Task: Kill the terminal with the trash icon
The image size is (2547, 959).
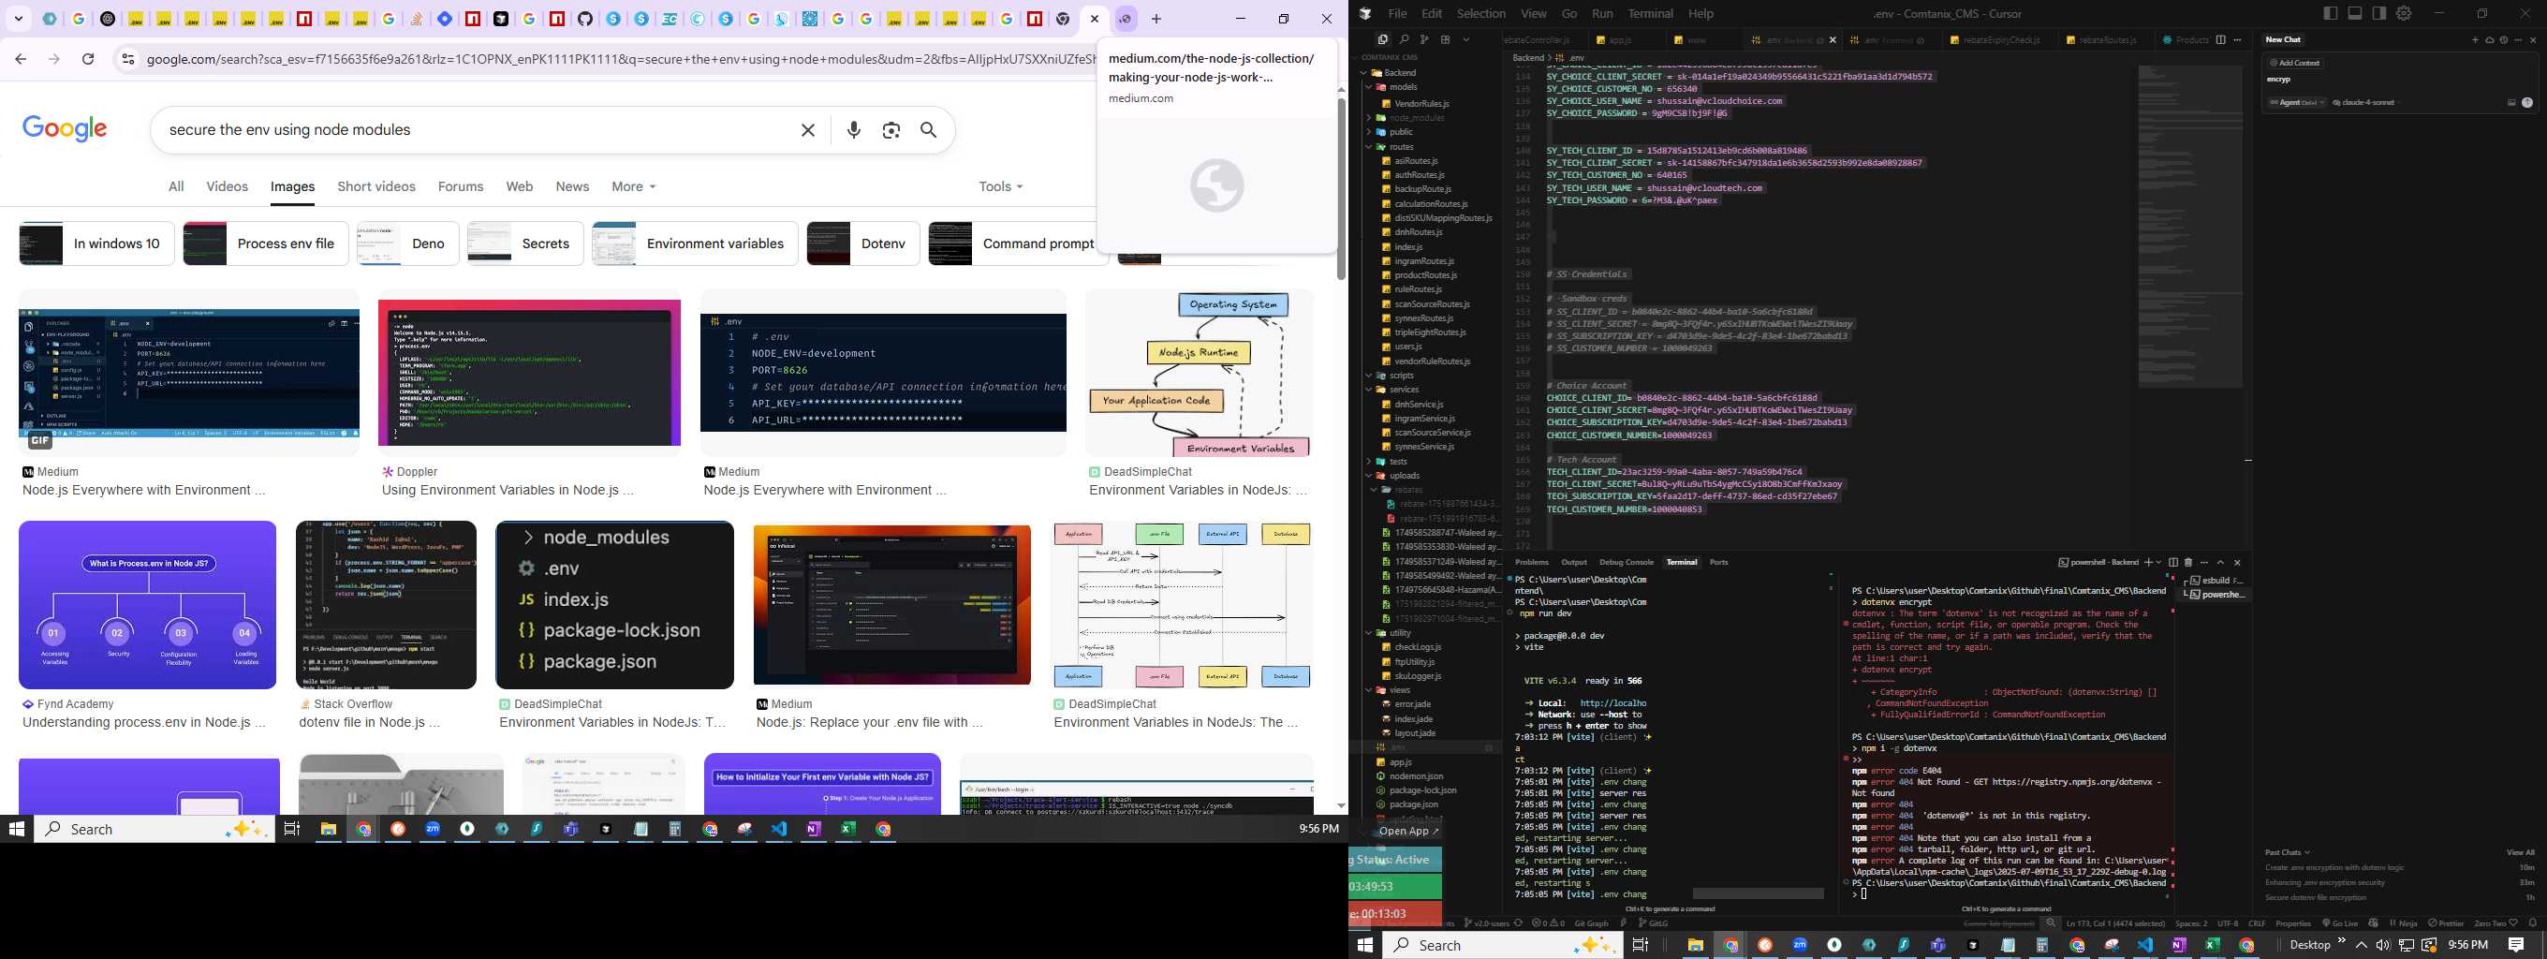Action: click(x=2188, y=562)
